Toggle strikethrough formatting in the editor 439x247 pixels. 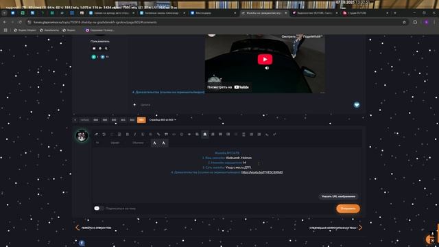tap(150, 134)
